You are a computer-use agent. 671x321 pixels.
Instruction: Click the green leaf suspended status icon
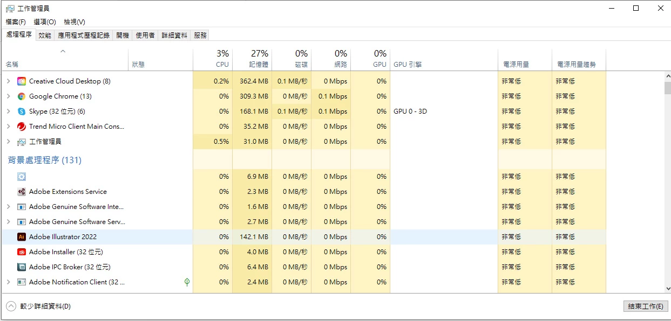[187, 282]
